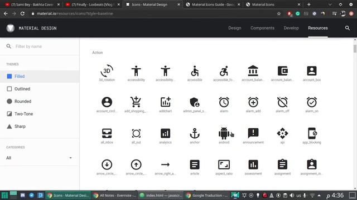Click the all_inbox icon
The width and height of the screenshot is (357, 200).
(x=107, y=133)
